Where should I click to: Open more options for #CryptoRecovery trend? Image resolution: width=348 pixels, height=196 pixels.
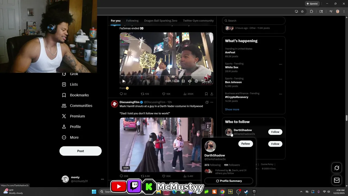click(281, 94)
